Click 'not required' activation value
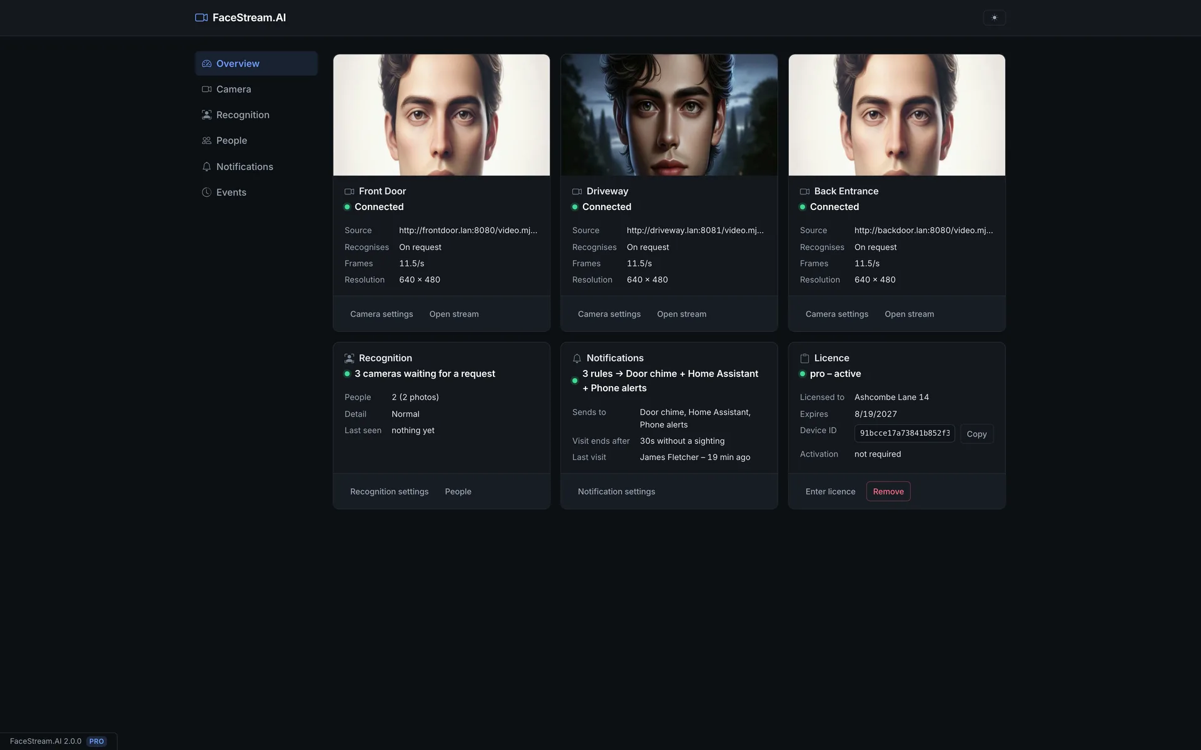The width and height of the screenshot is (1201, 750). tap(878, 454)
